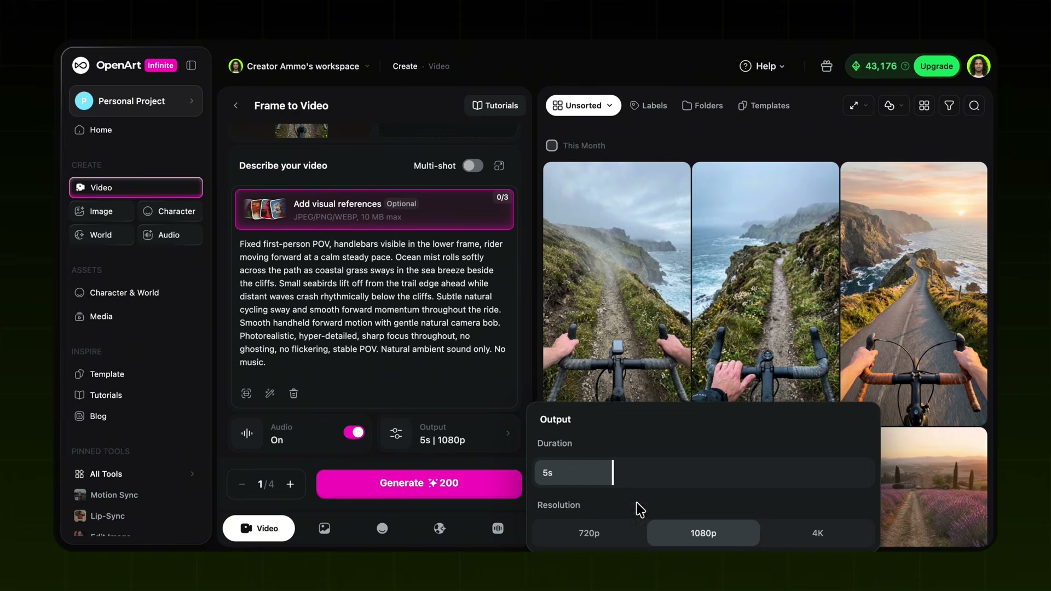This screenshot has height=591, width=1051.
Task: Select World in the Create section
Action: pyautogui.click(x=102, y=235)
